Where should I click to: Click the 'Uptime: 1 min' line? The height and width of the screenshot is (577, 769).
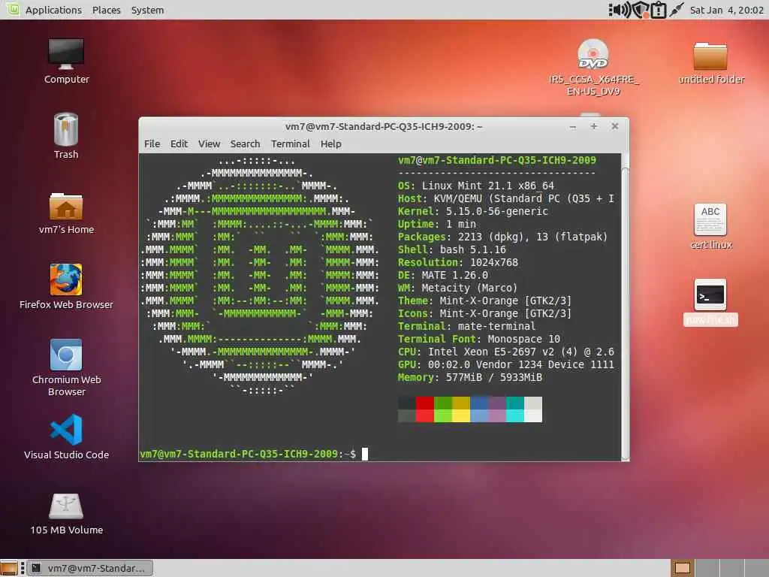(436, 224)
